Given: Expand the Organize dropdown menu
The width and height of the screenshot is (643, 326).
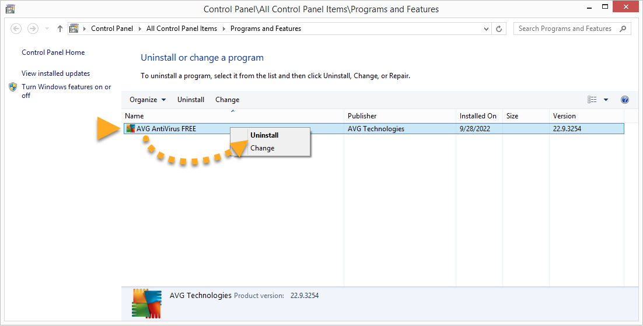Looking at the screenshot, I should click(x=148, y=100).
